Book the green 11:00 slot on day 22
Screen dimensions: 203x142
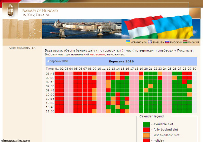pyautogui.click(x=155, y=111)
